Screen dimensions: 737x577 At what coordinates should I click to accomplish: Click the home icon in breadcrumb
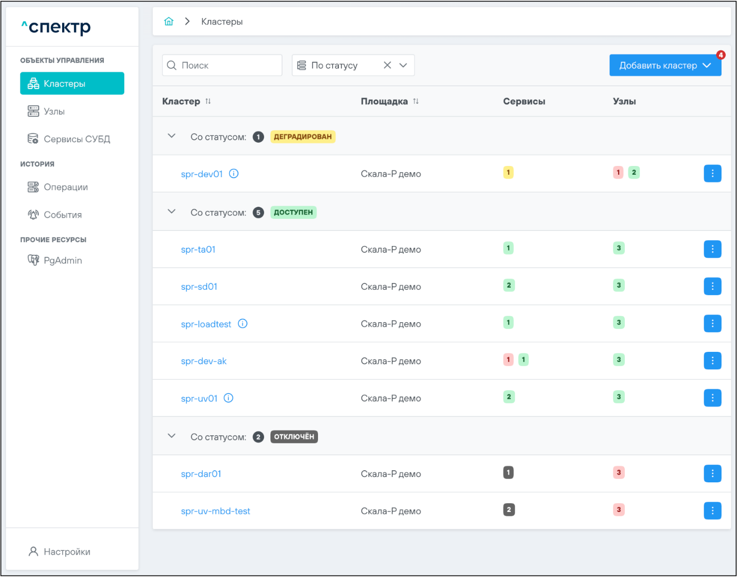(x=168, y=21)
